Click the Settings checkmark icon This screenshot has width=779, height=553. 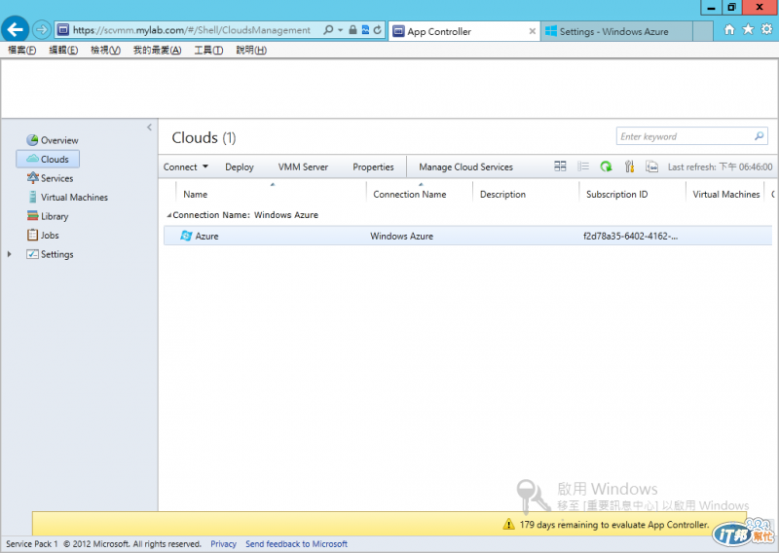click(32, 254)
